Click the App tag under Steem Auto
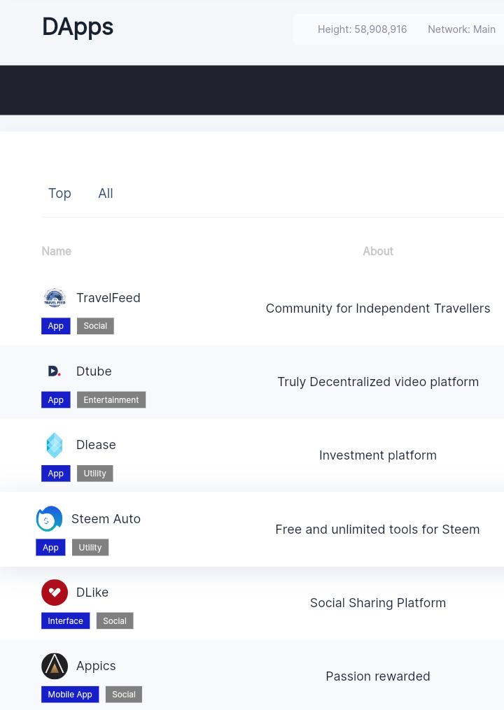The width and height of the screenshot is (504, 710). (x=51, y=548)
